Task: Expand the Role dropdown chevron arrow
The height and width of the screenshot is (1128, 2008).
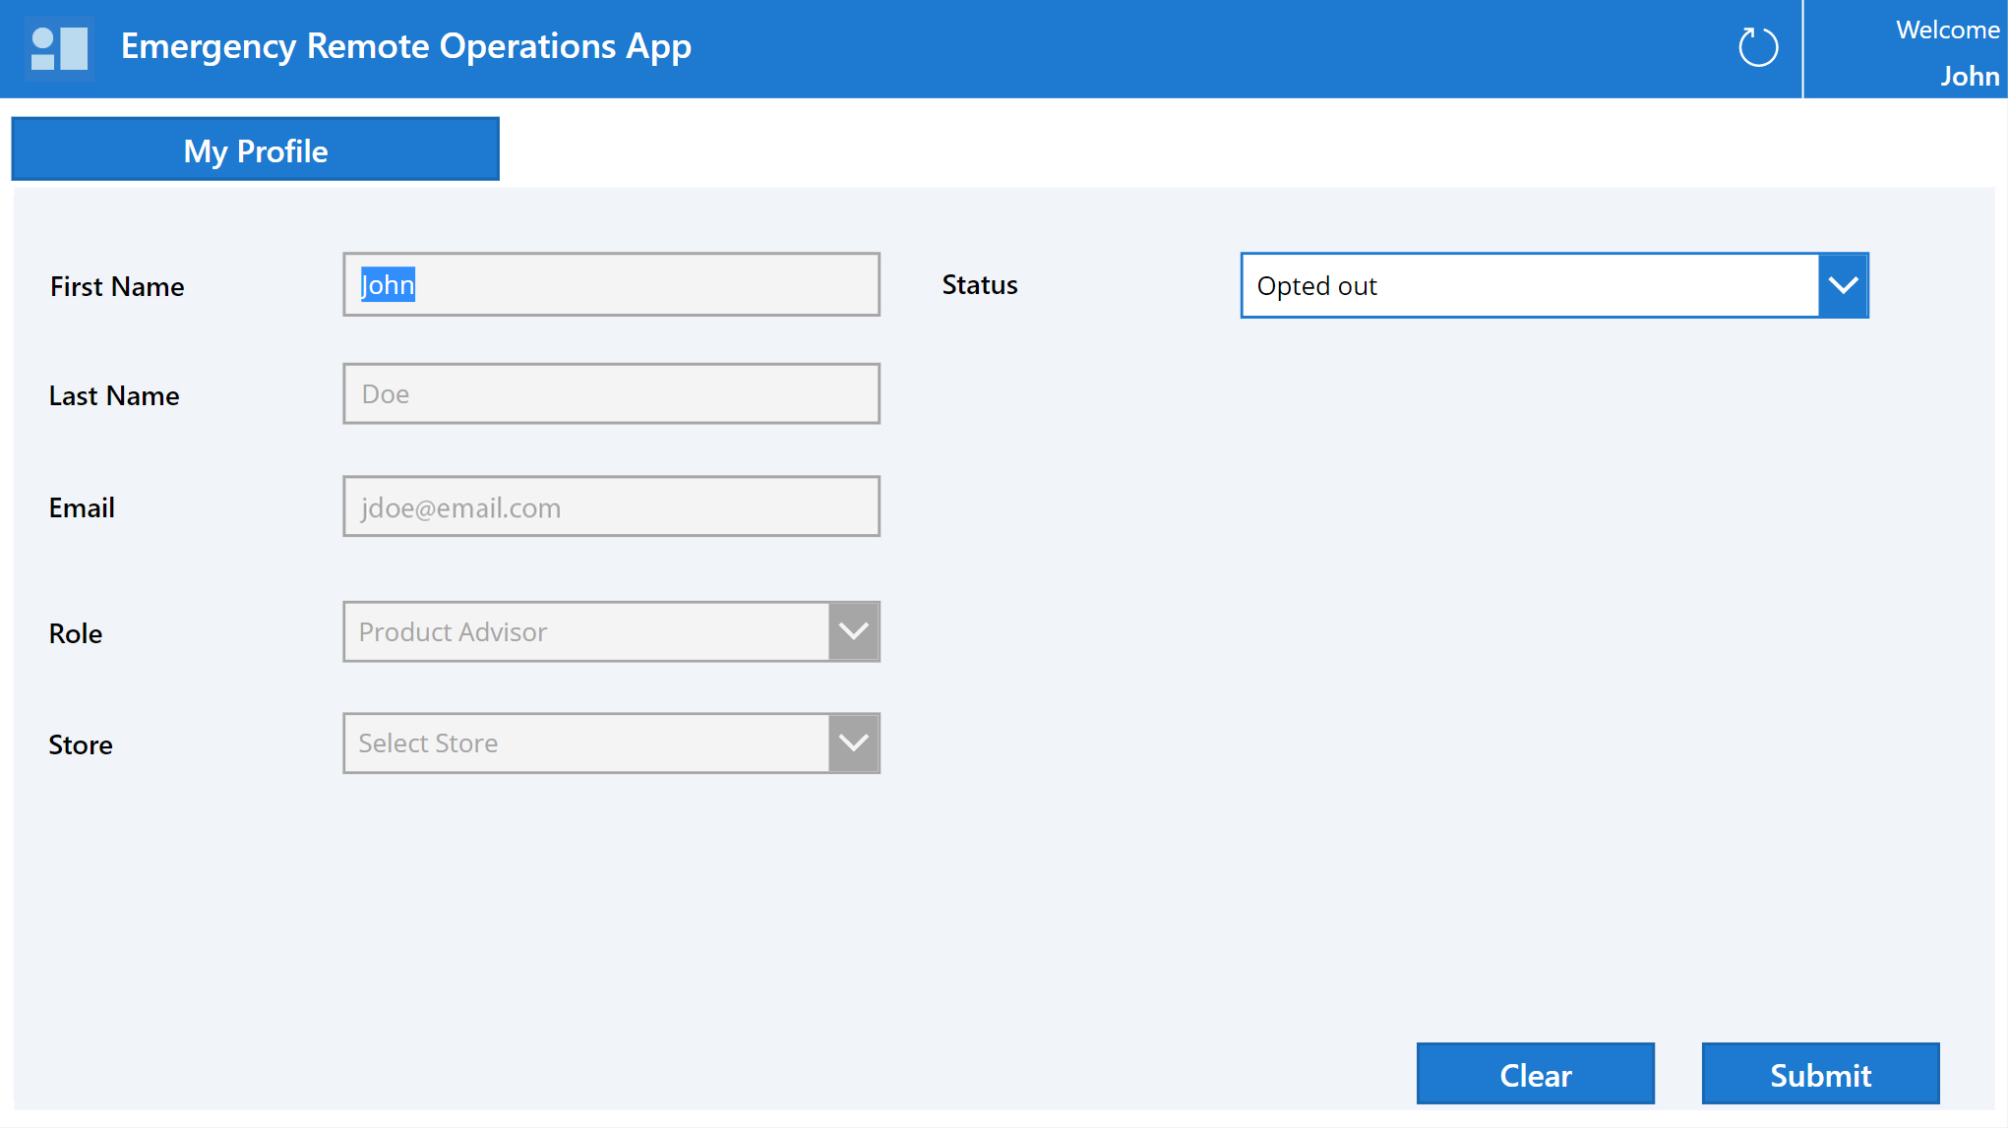Action: click(x=854, y=631)
